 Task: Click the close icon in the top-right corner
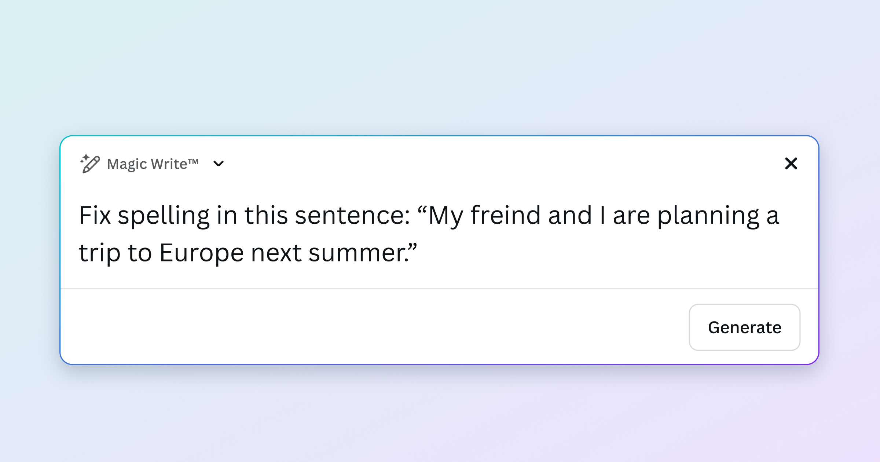pyautogui.click(x=791, y=164)
